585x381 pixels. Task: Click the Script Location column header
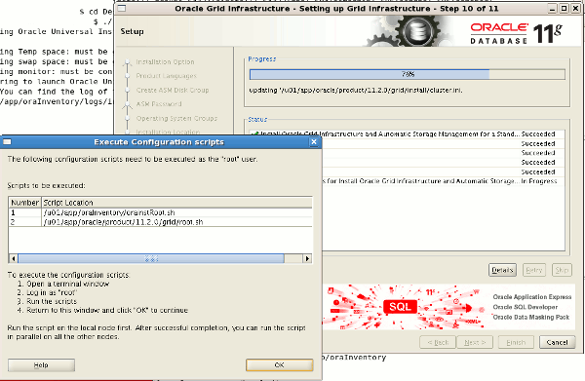coord(176,203)
